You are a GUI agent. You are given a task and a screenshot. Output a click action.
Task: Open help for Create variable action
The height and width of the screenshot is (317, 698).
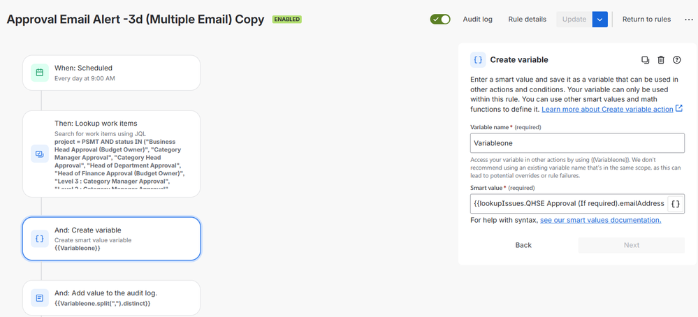tap(676, 60)
